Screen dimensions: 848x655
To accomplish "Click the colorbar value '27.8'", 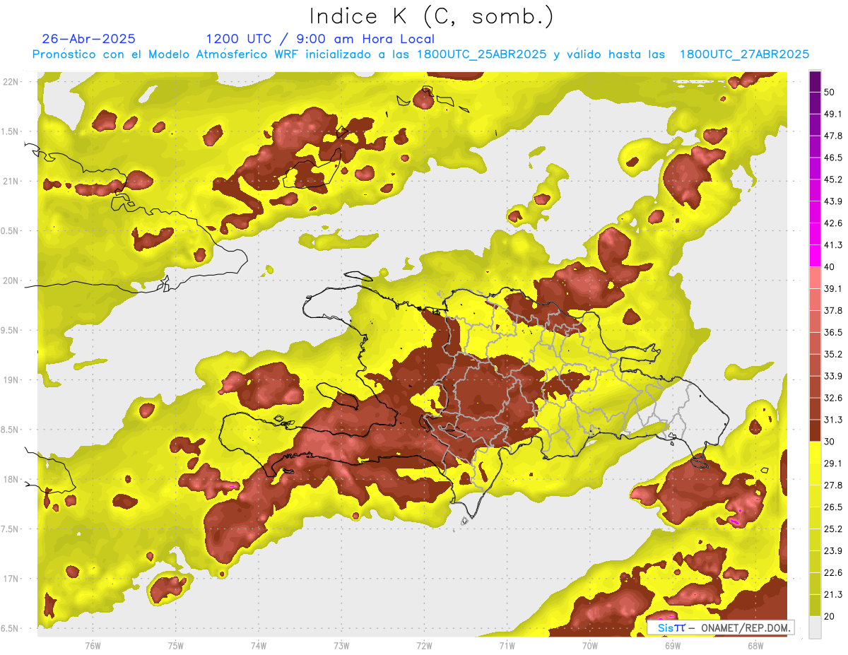I will click(832, 485).
